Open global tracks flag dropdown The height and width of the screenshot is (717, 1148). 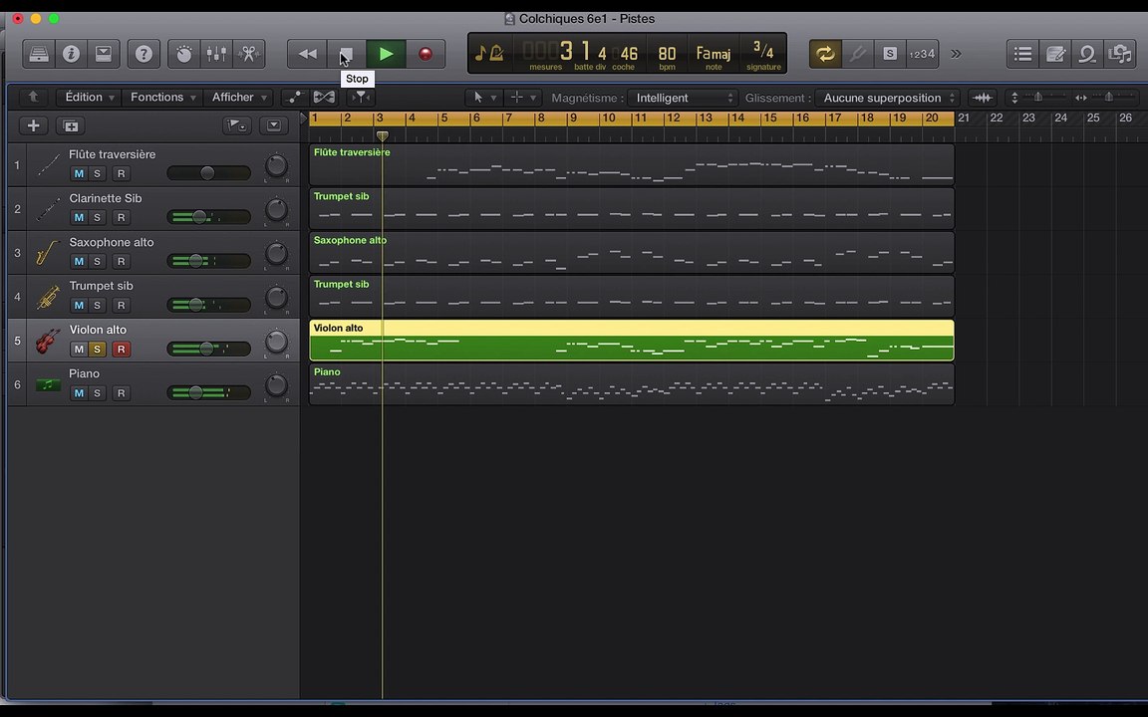(236, 125)
